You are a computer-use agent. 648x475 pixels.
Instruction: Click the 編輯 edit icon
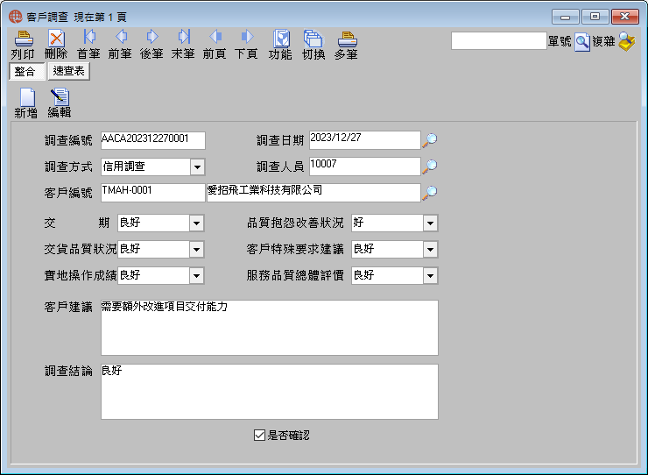60,97
